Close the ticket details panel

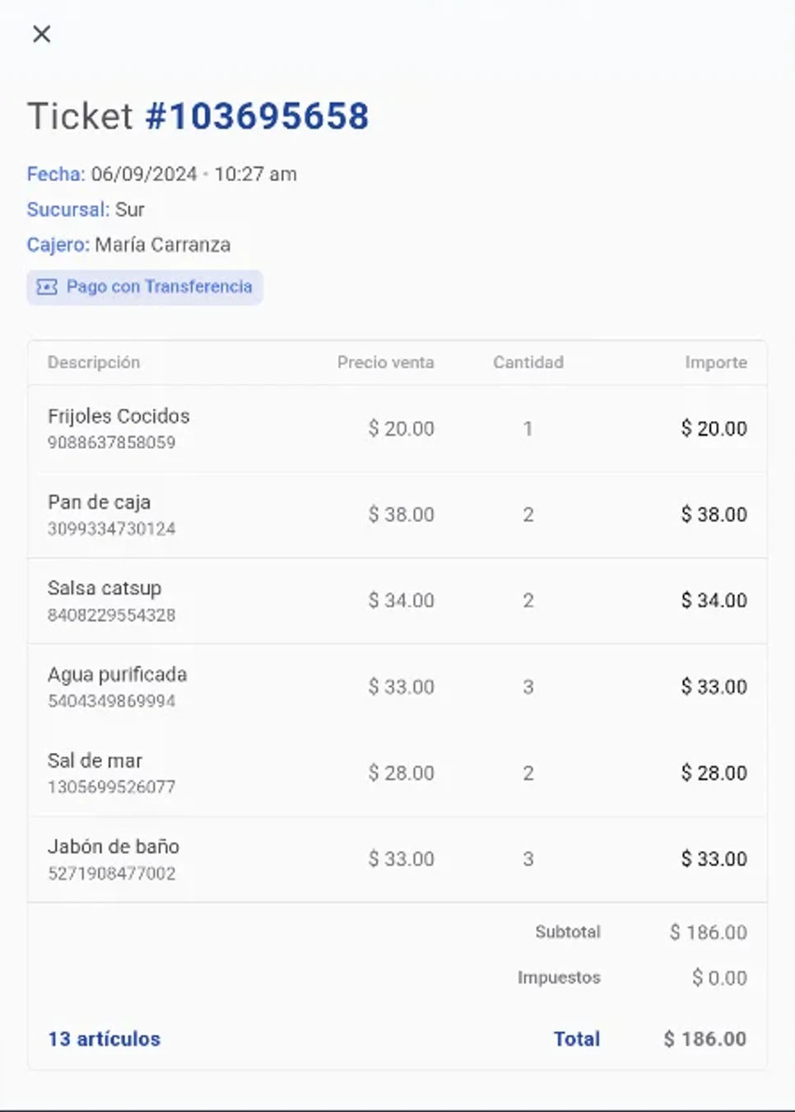pos(41,34)
